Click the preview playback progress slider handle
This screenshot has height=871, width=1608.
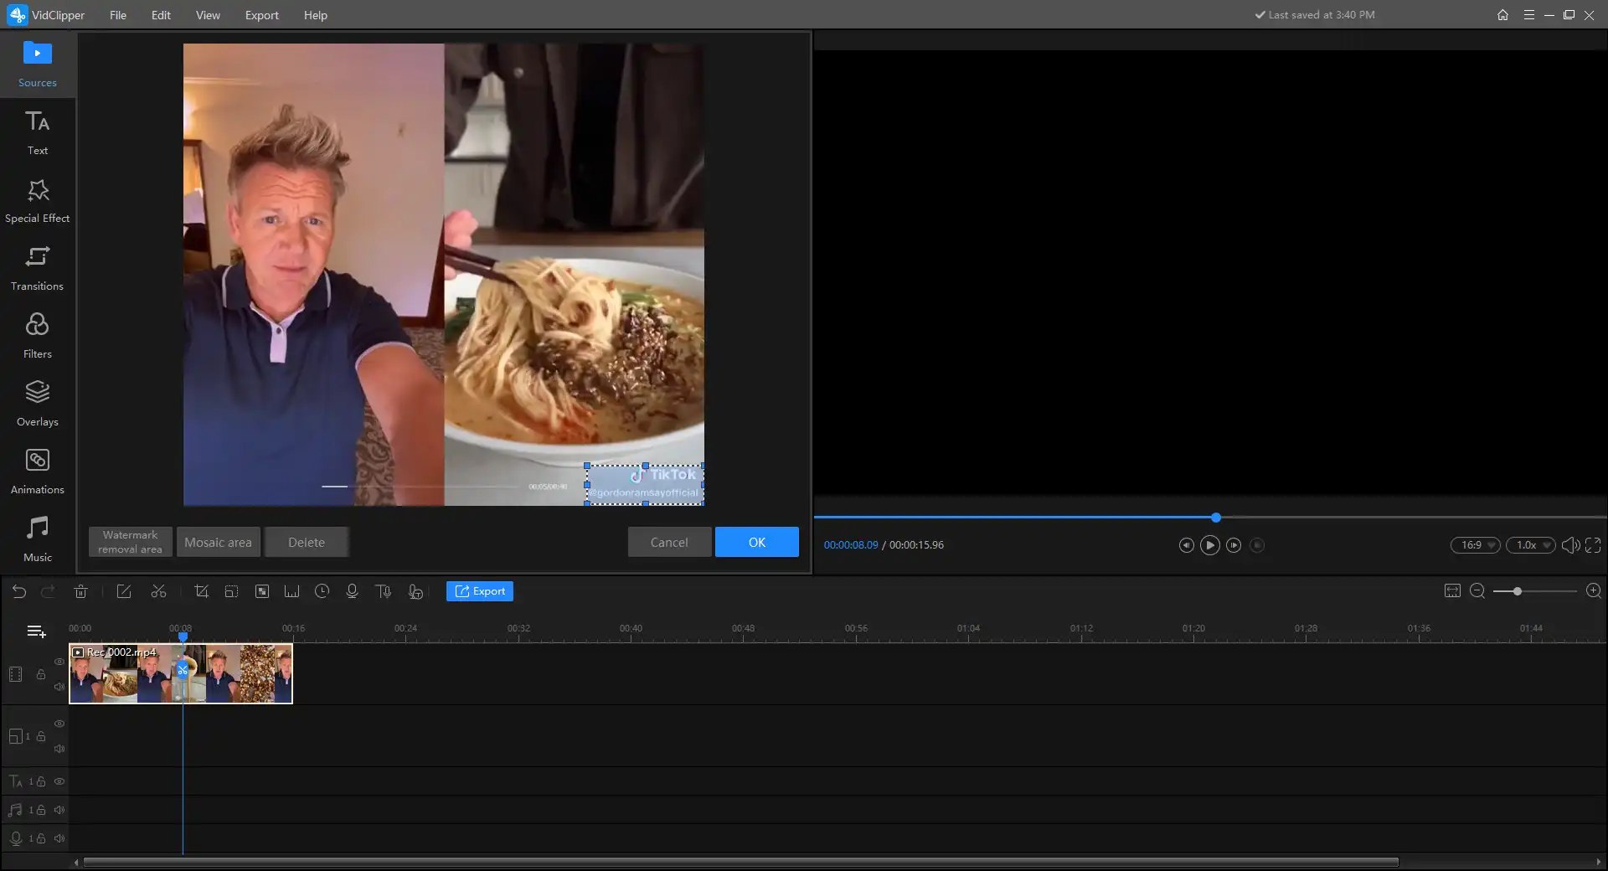[x=1216, y=518]
